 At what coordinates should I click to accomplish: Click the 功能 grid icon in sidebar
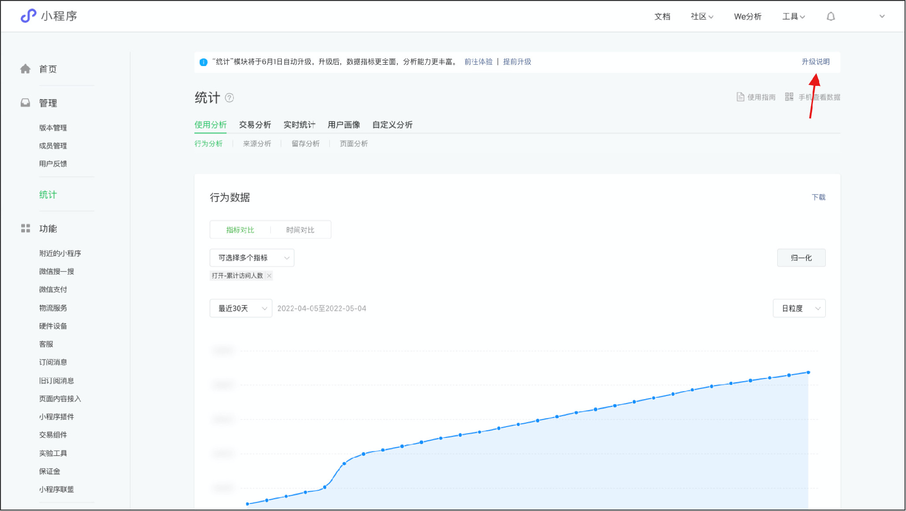tap(25, 228)
